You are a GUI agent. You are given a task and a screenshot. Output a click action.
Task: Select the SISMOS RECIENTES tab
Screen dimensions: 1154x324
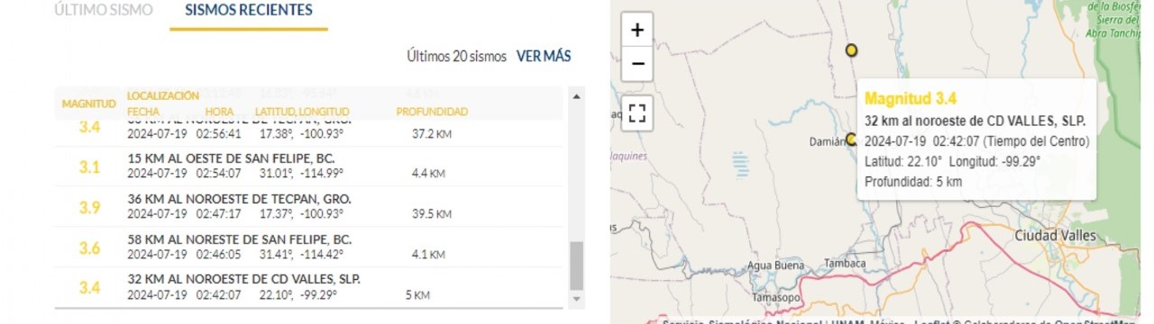pos(249,11)
